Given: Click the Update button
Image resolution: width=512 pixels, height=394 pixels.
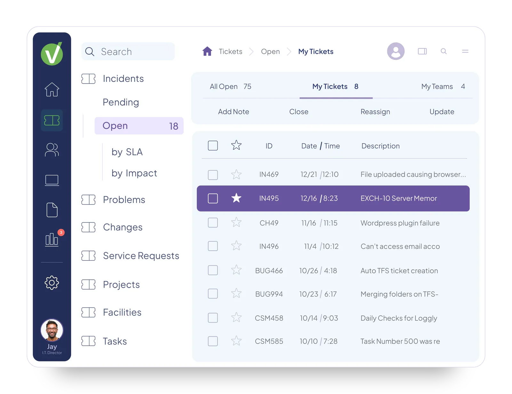Looking at the screenshot, I should coord(442,112).
